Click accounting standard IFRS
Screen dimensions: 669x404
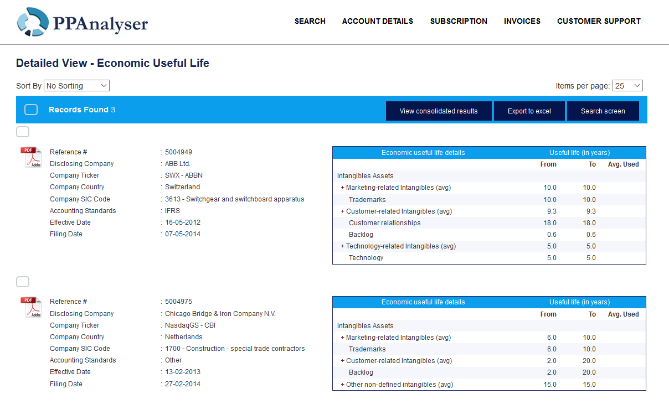(x=172, y=211)
